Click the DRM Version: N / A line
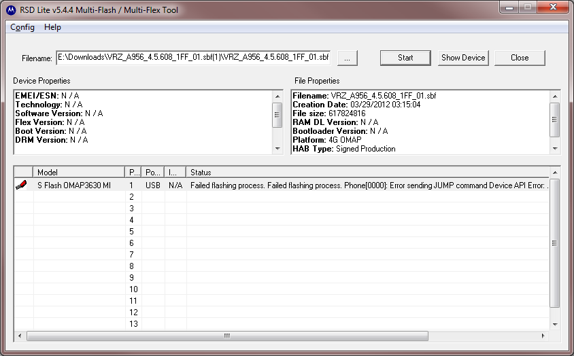574x356 pixels. [52, 140]
